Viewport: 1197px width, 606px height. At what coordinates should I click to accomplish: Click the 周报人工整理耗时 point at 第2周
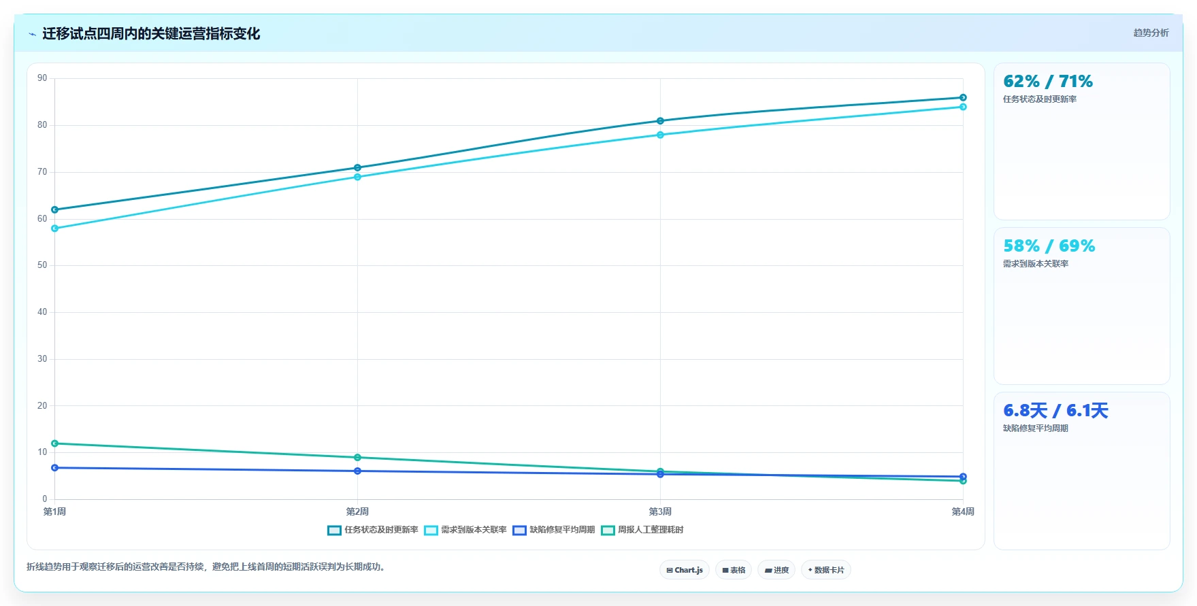tap(357, 457)
